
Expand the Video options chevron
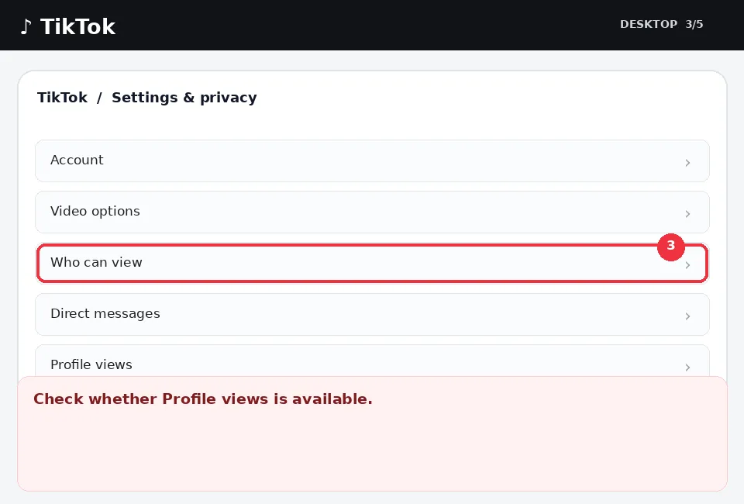(x=687, y=214)
